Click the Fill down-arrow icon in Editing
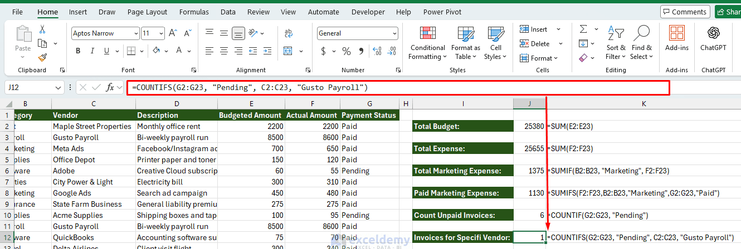 coord(583,43)
